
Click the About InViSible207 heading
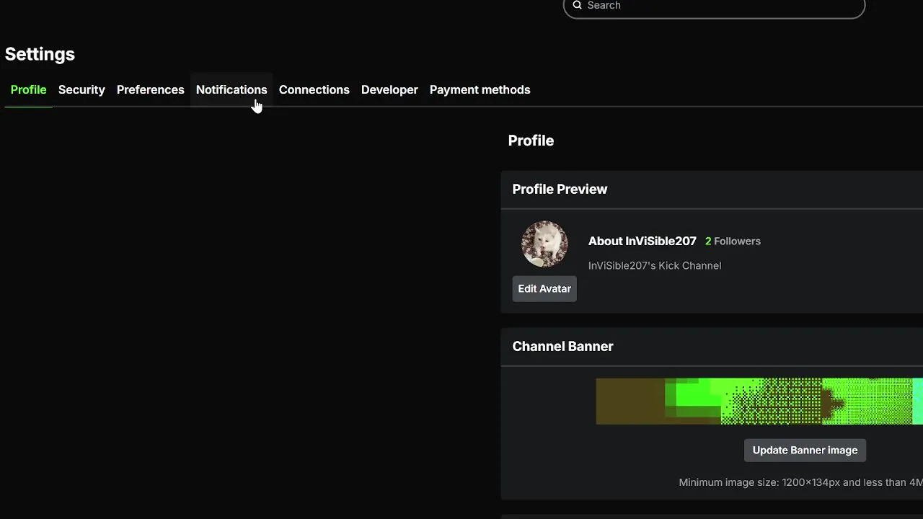(x=642, y=241)
